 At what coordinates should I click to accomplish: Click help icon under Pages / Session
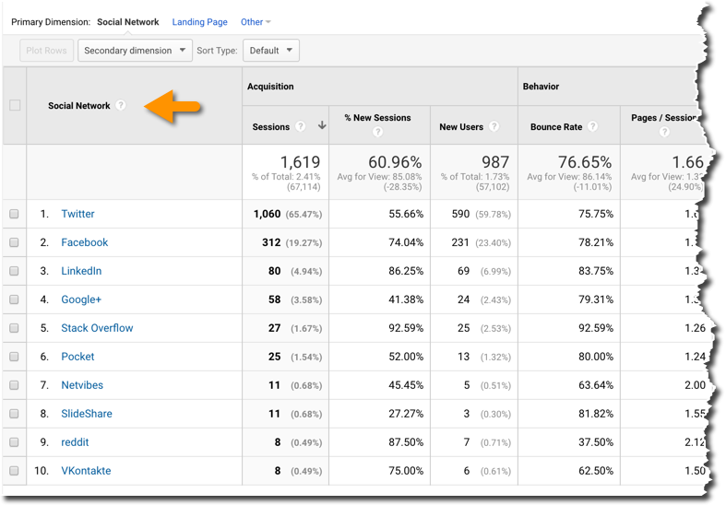coord(663,133)
